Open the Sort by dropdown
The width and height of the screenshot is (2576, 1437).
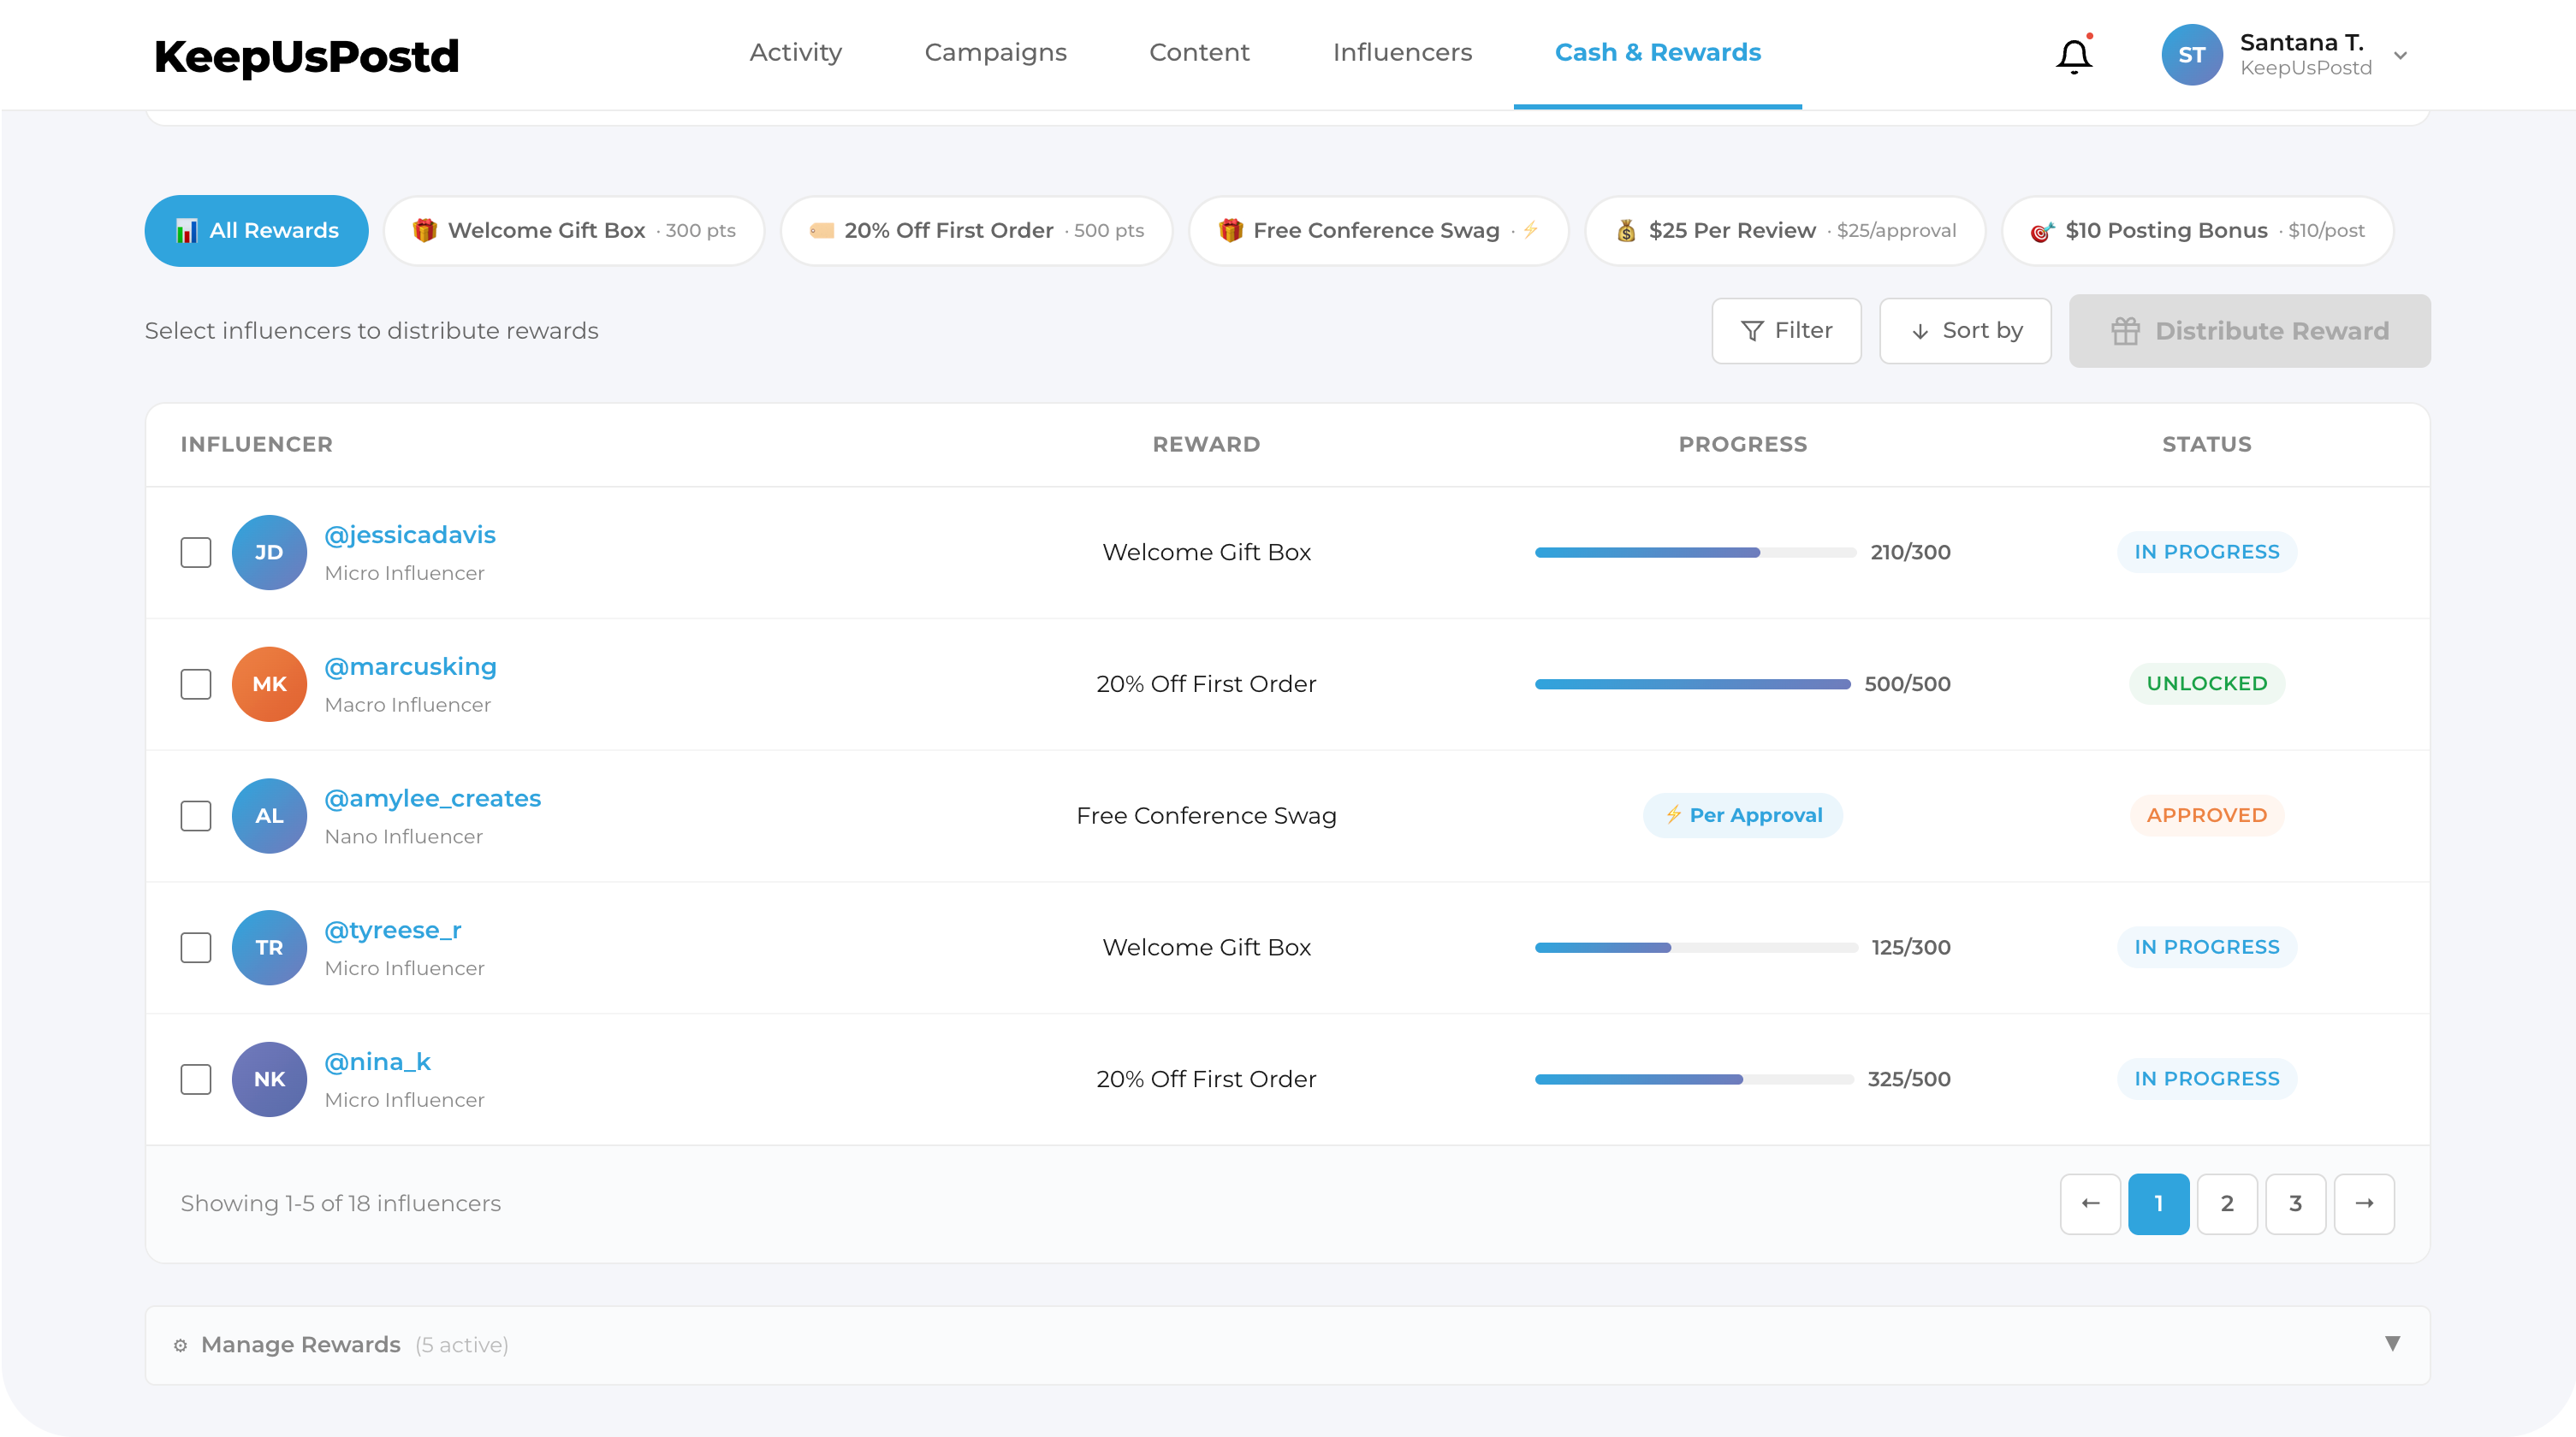click(x=1964, y=331)
